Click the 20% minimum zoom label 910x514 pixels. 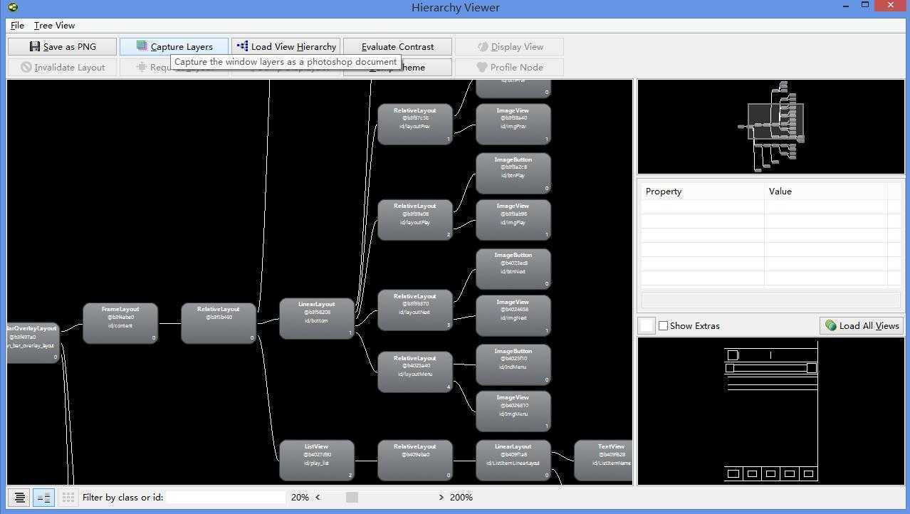click(x=300, y=498)
